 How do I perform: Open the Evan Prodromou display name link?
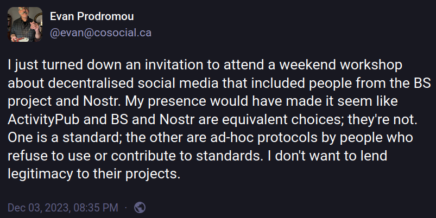click(x=92, y=17)
